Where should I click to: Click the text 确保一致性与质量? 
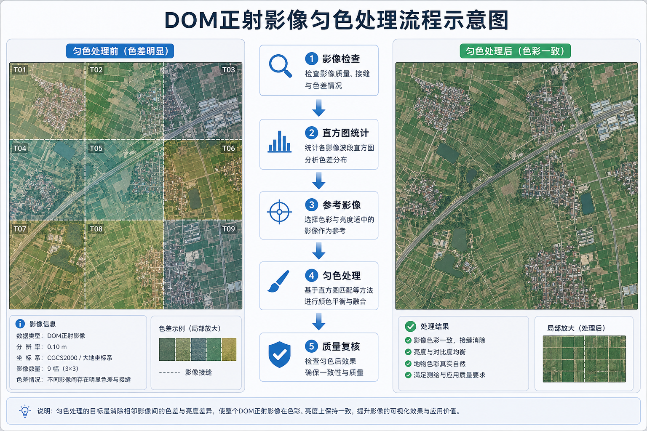coord(334,372)
